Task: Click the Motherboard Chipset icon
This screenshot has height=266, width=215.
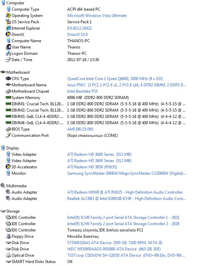Action: (8, 91)
